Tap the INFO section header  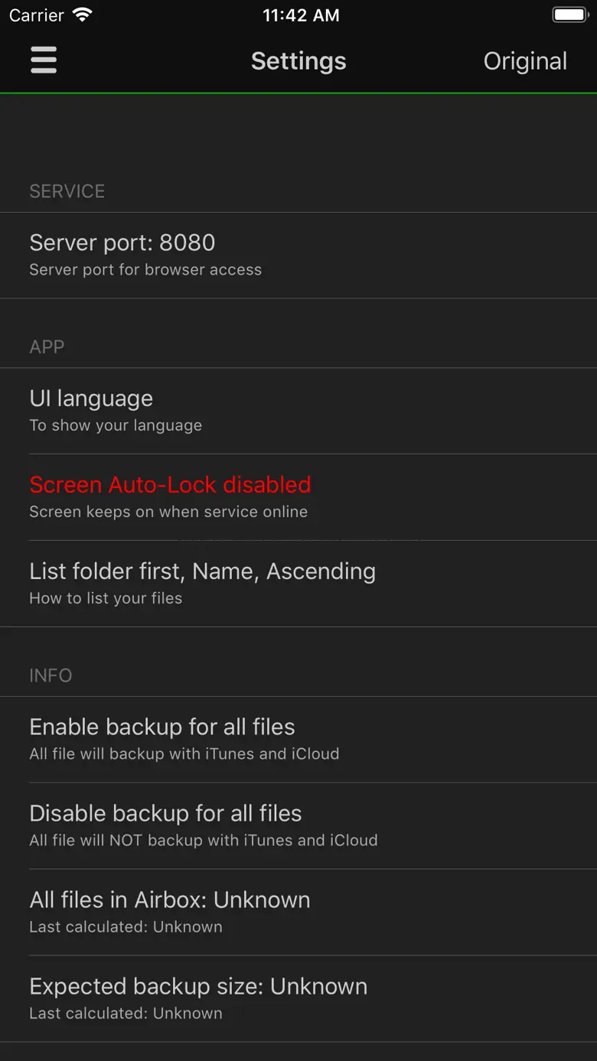tap(51, 675)
